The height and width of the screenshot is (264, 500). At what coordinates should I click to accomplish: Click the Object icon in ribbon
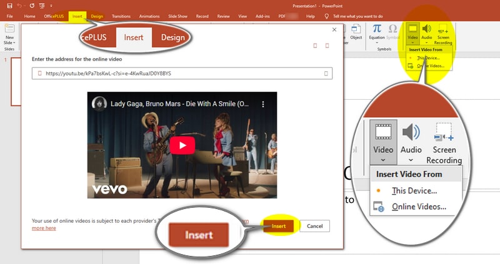coord(356,29)
